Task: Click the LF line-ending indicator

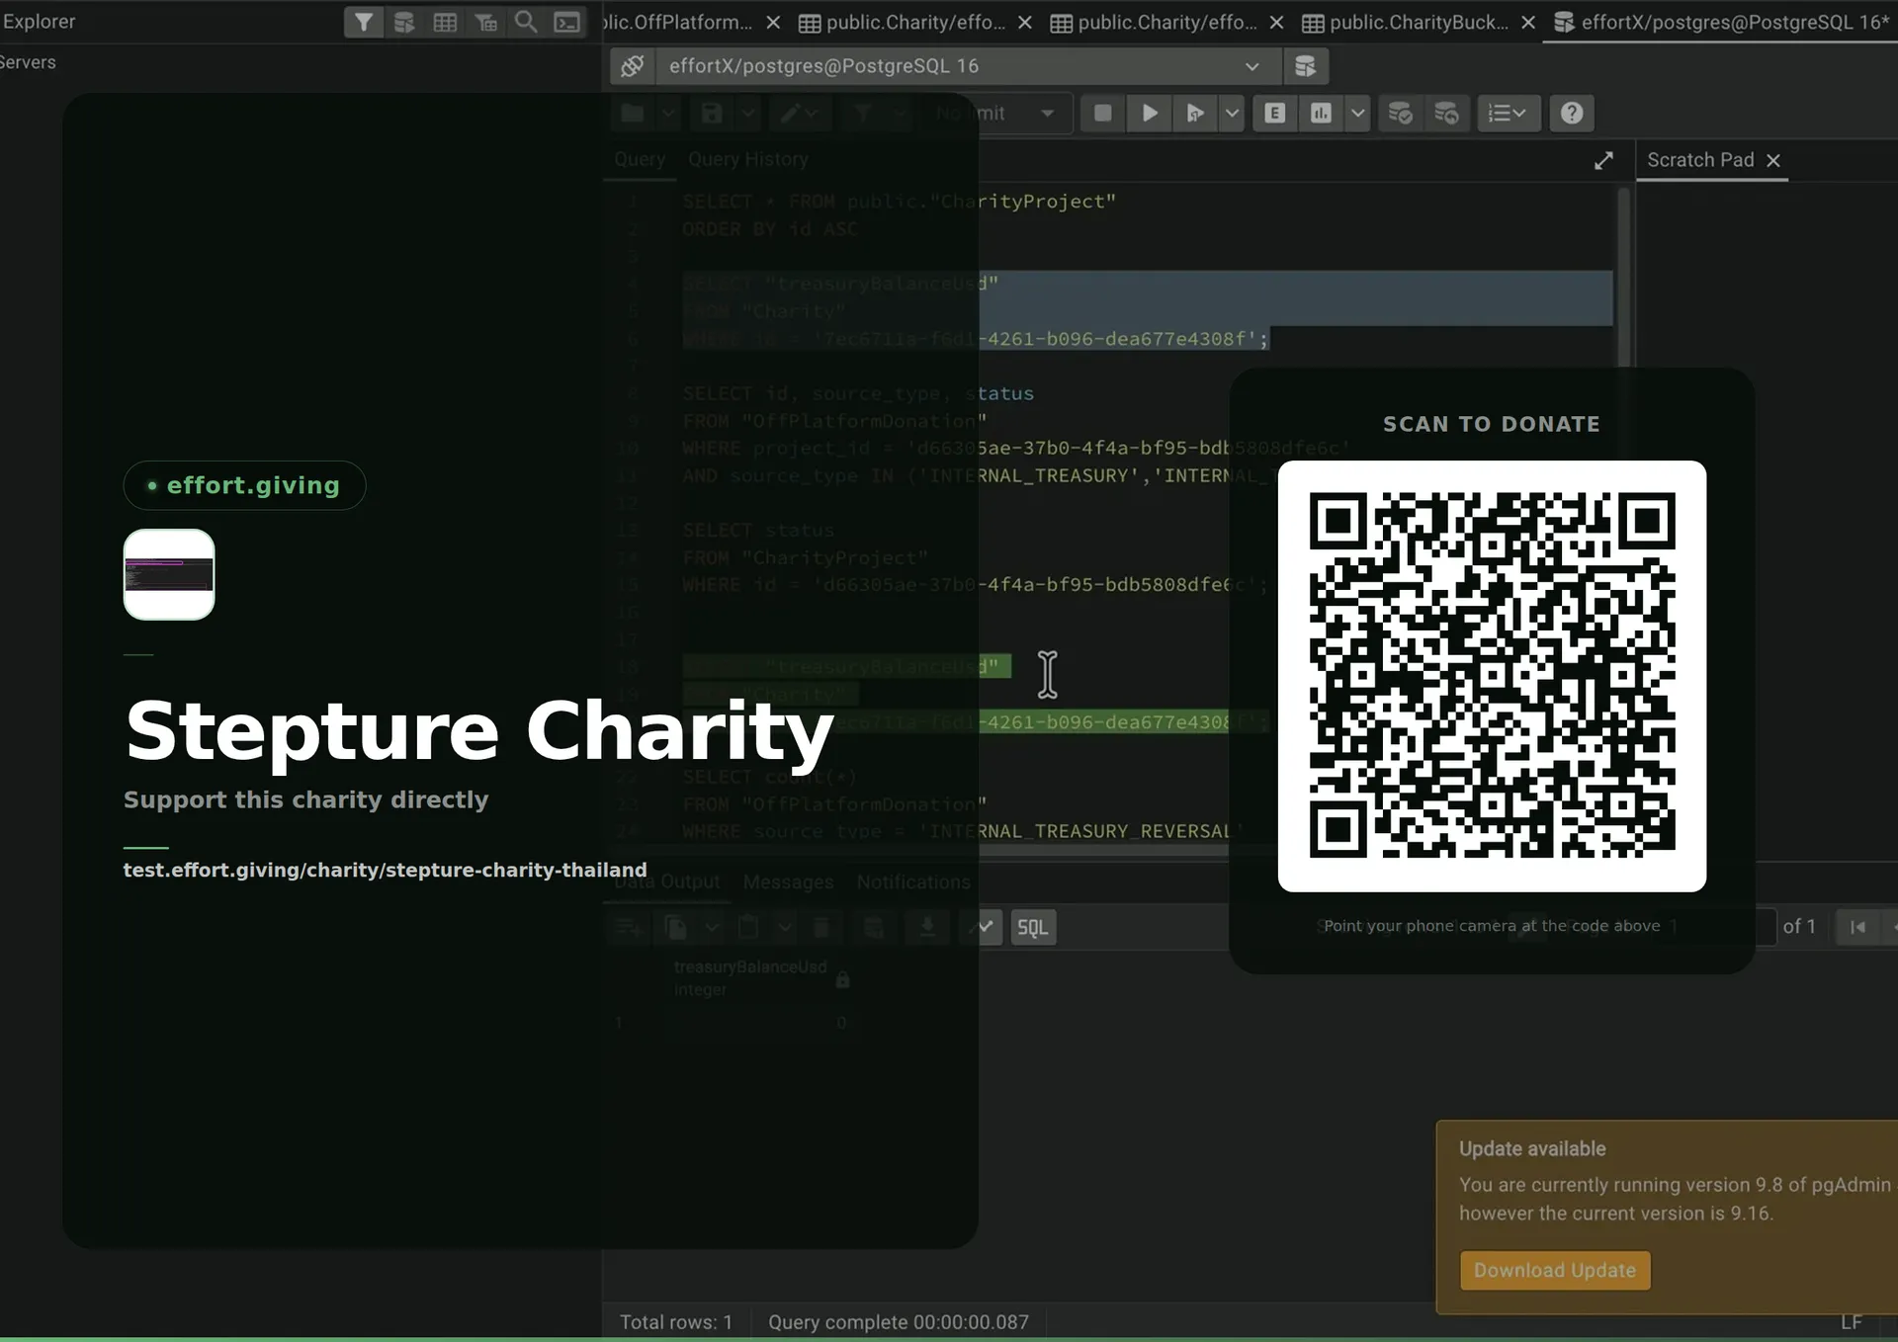Action: 1852,1322
